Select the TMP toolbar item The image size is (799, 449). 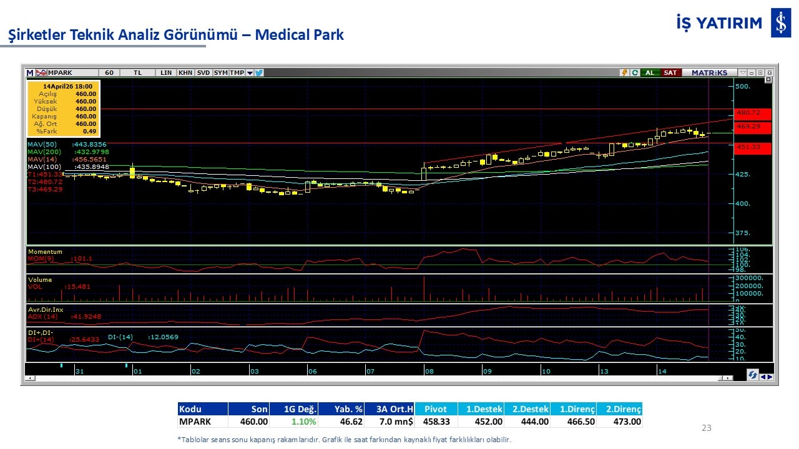click(x=237, y=73)
